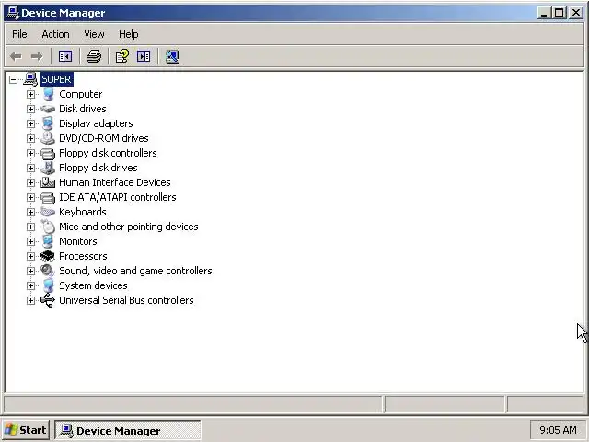
Task: Toggle the console tree pane icon
Action: pyautogui.click(x=65, y=56)
